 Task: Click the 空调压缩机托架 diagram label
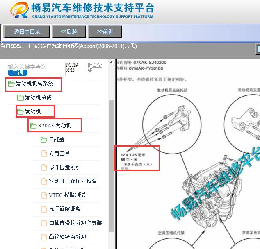coord(171,233)
